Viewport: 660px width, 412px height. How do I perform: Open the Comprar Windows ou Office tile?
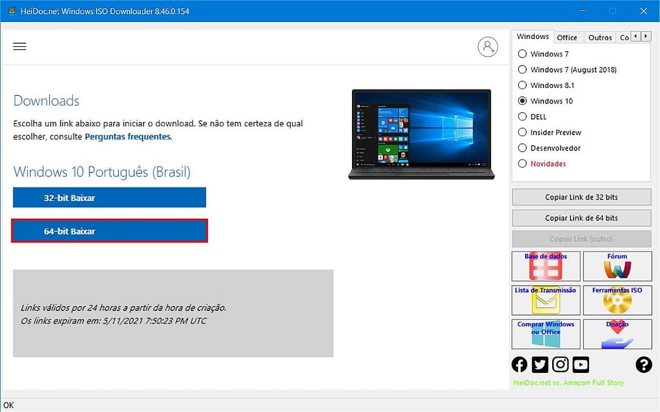click(x=546, y=335)
